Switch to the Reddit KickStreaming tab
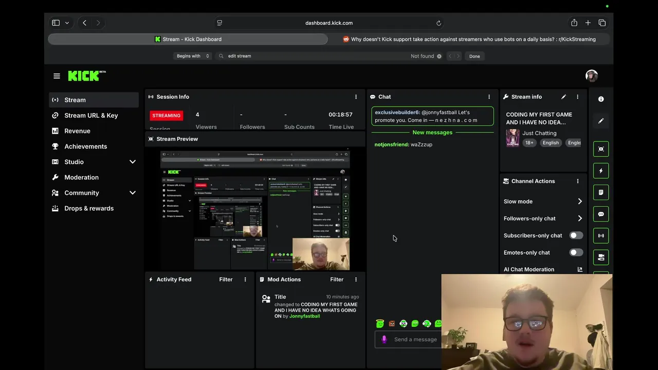This screenshot has width=658, height=370. click(x=469, y=39)
